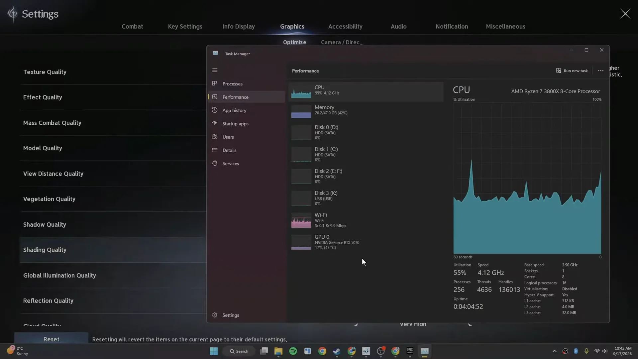Image resolution: width=638 pixels, height=359 pixels.
Task: Open the Accessibility tab
Action: pos(345,27)
